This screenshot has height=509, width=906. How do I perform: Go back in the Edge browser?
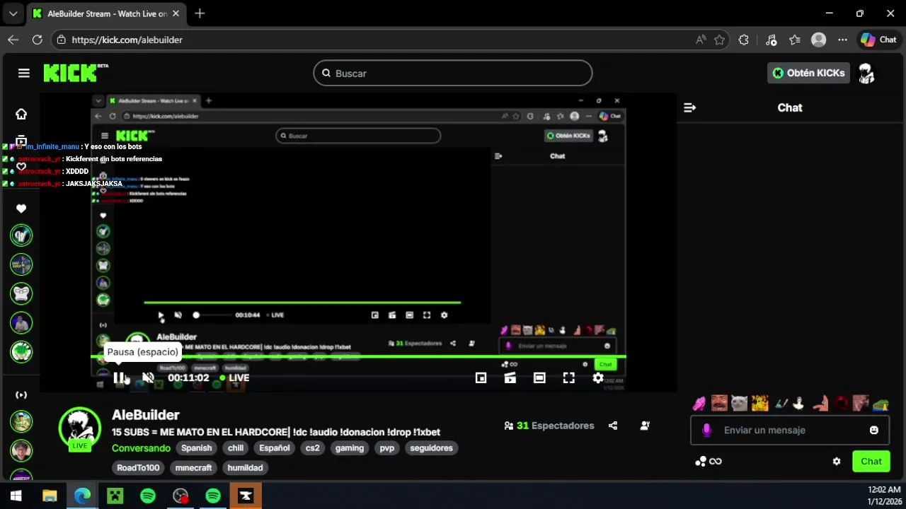[x=13, y=40]
